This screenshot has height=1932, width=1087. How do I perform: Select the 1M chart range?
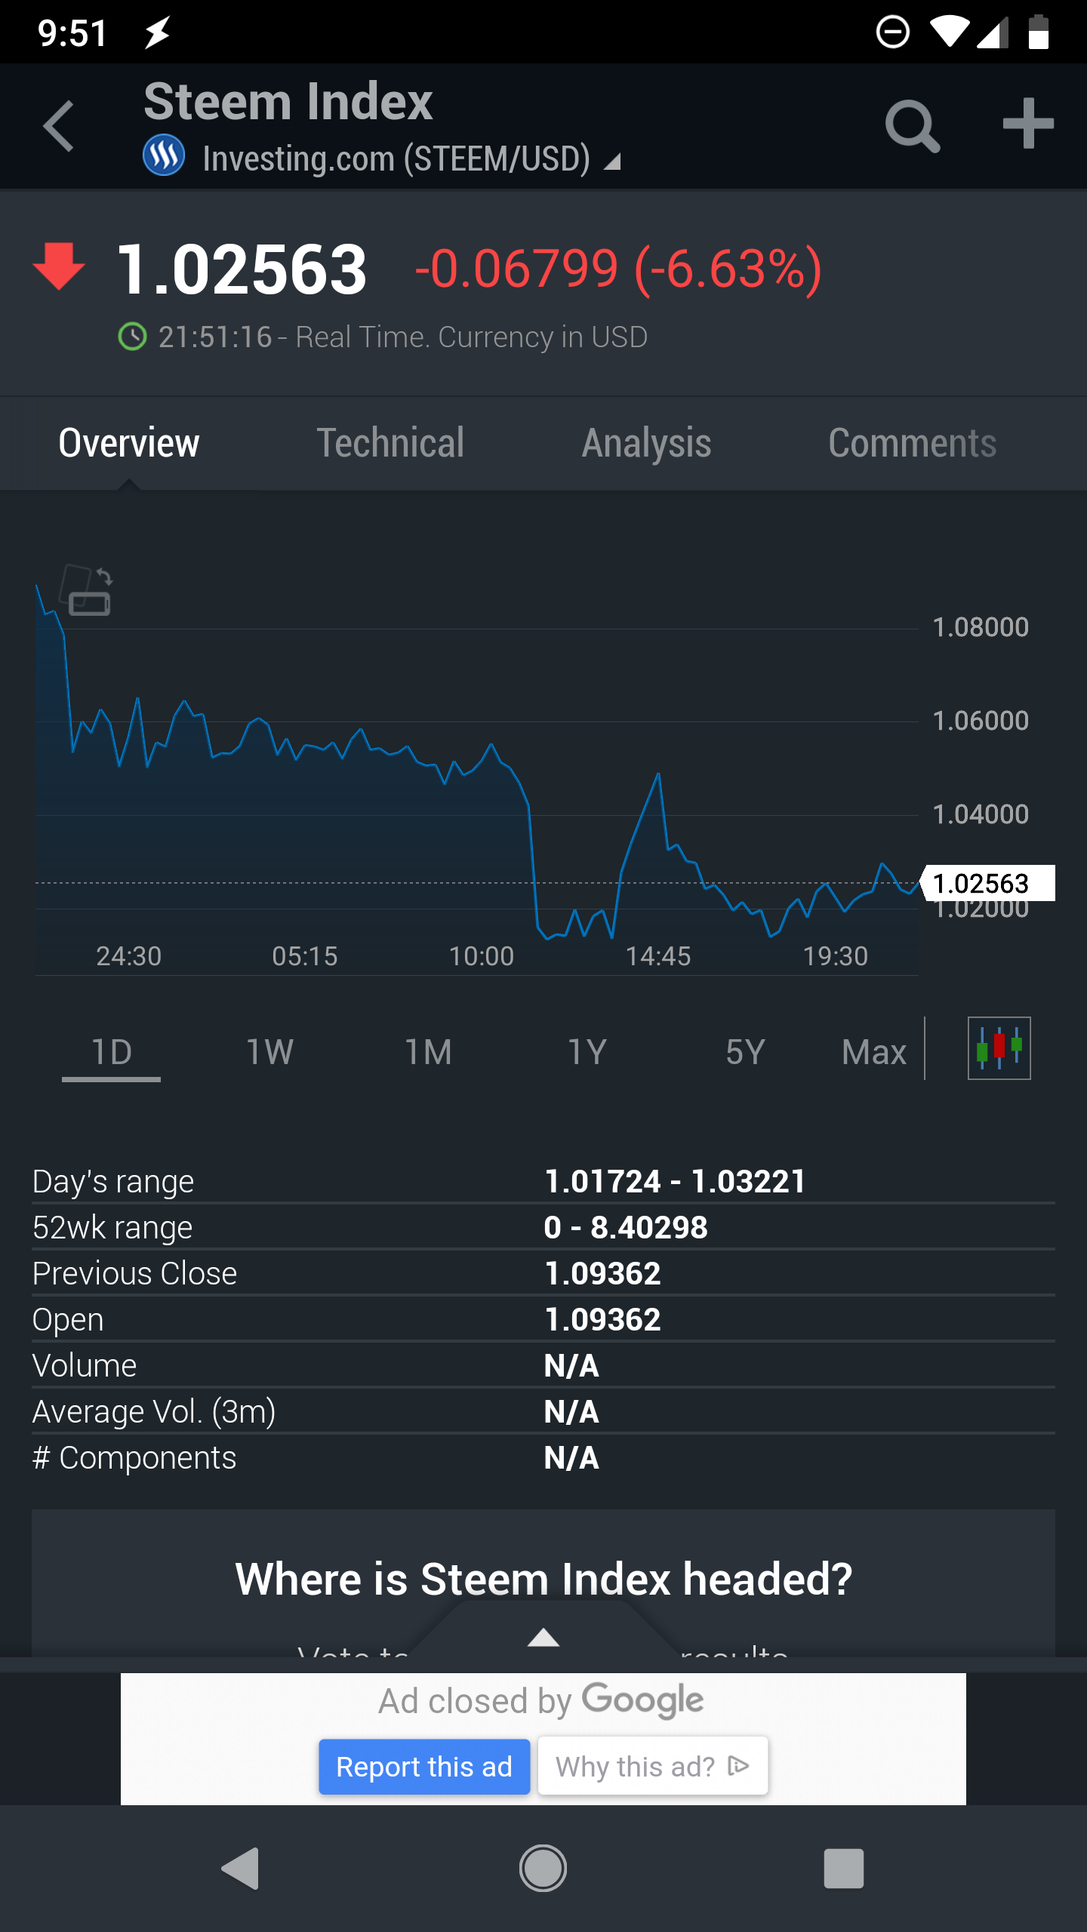click(428, 1052)
